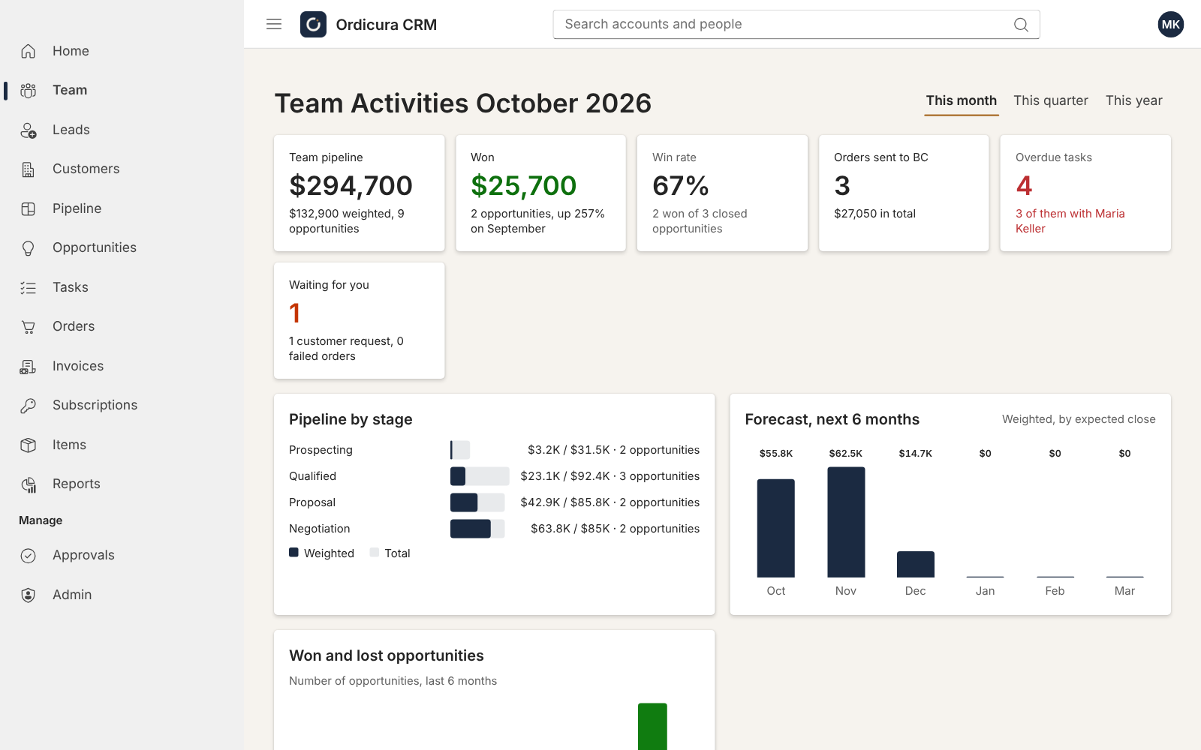
Task: Click the "Proposal" stage label
Action: tap(312, 502)
